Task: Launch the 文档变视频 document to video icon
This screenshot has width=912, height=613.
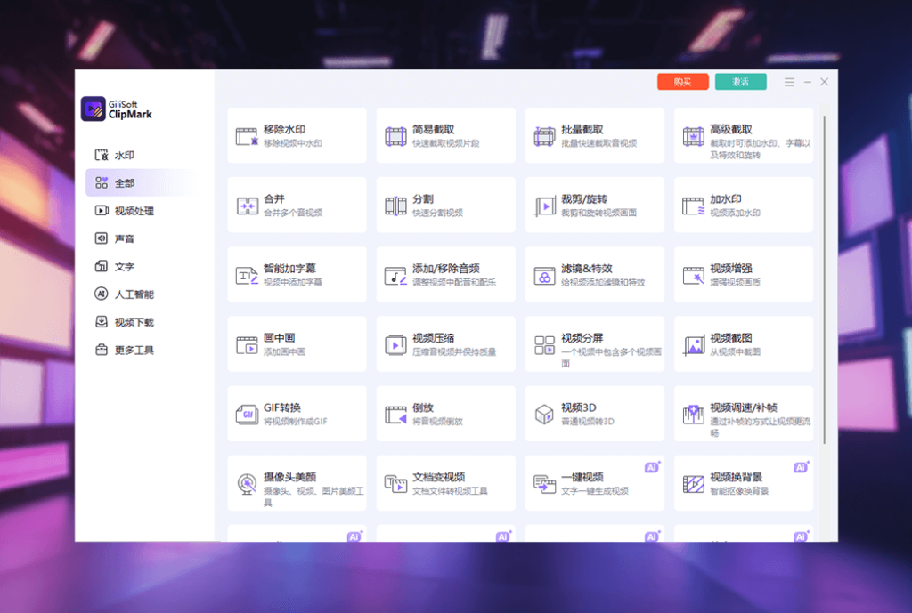Action: point(395,483)
